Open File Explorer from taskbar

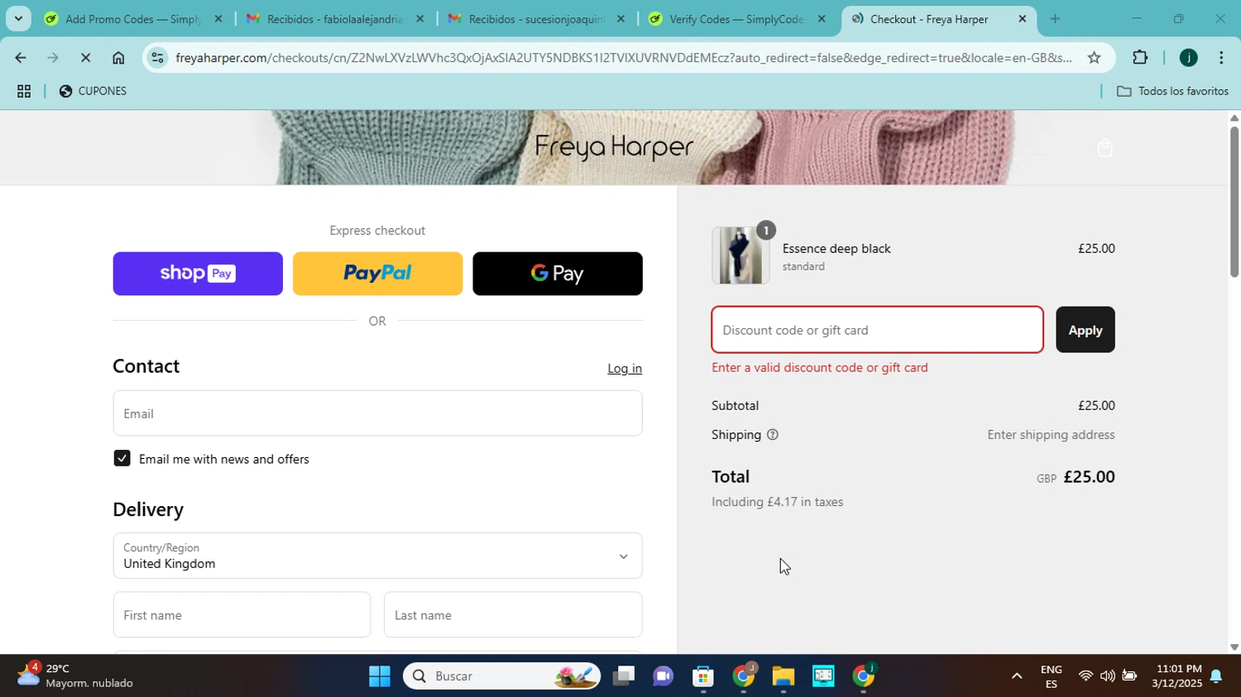click(x=783, y=676)
